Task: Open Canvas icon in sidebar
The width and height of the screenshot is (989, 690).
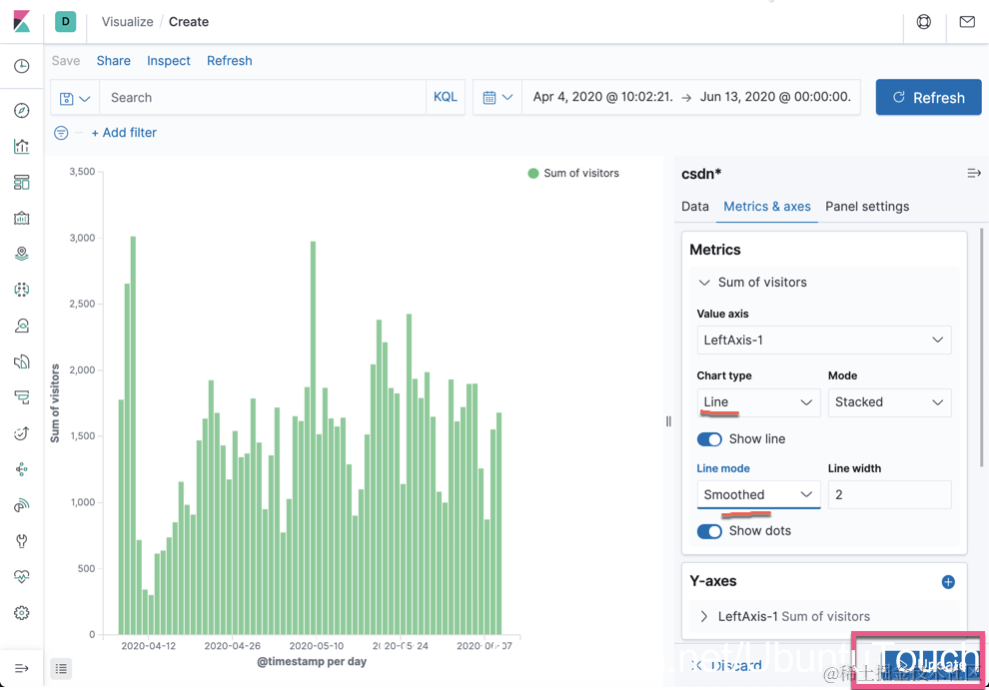Action: pyautogui.click(x=21, y=219)
